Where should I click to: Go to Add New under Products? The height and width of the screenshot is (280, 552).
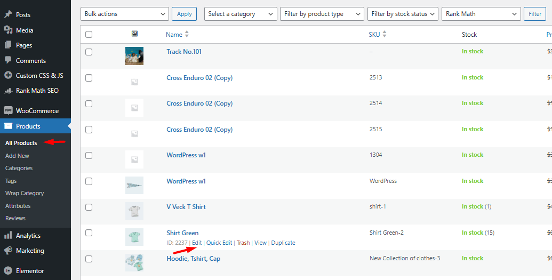point(17,156)
